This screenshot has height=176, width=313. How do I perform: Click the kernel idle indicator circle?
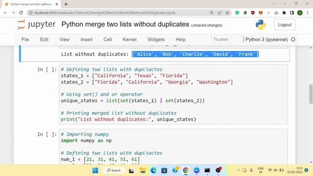click(x=293, y=40)
